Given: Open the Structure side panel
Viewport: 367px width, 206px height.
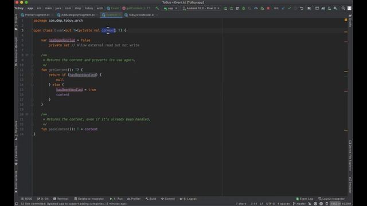Looking at the screenshot, I should [x=16, y=130].
